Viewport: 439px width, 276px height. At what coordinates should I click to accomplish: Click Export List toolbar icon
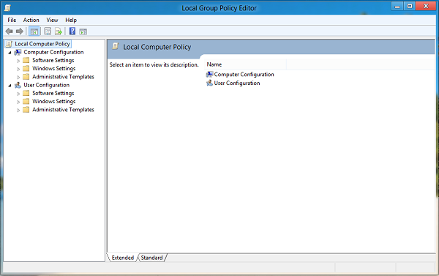point(59,31)
